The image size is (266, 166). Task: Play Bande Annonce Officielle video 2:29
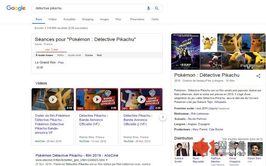[x=97, y=99]
